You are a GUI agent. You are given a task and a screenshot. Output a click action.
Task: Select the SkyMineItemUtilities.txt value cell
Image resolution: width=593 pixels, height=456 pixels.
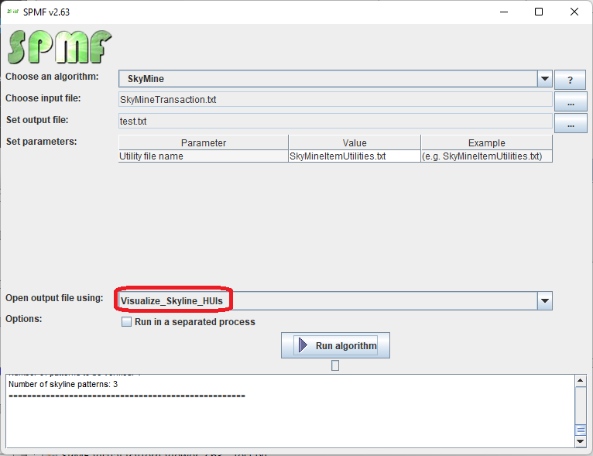tap(355, 156)
